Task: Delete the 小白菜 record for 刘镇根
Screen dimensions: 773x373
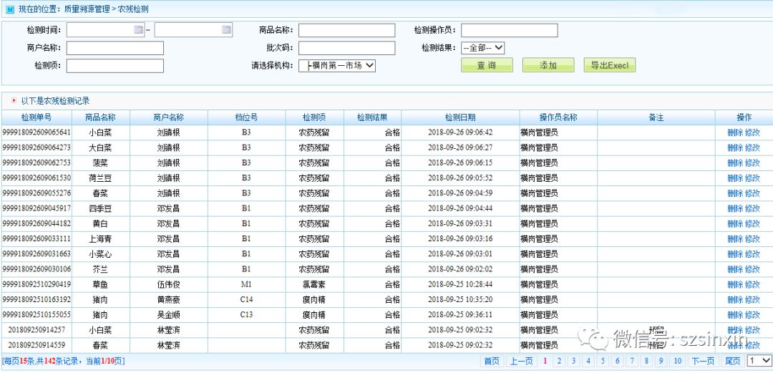Action: point(734,132)
